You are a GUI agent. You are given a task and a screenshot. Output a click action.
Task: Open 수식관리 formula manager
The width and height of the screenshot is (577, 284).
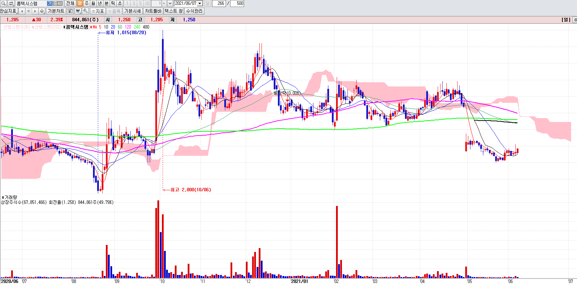[194, 11]
